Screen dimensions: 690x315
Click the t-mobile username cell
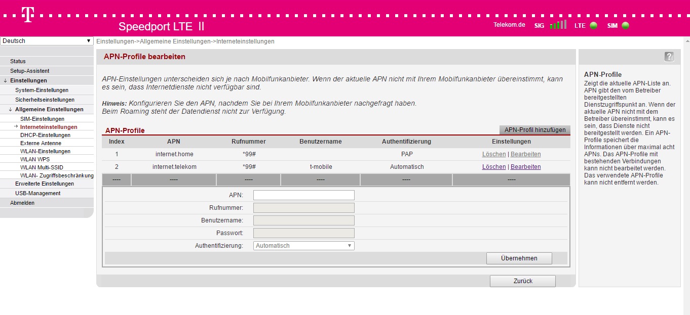321,167
